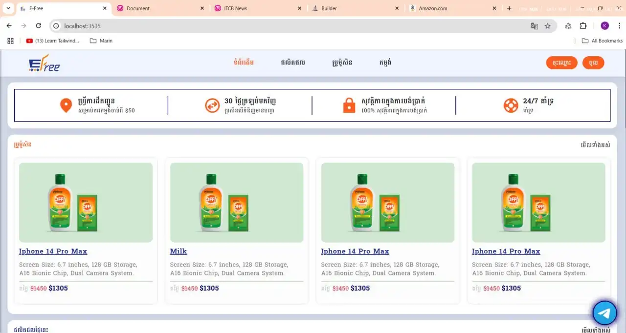Reload the localhost page
This screenshot has height=333, width=626.
click(x=39, y=26)
